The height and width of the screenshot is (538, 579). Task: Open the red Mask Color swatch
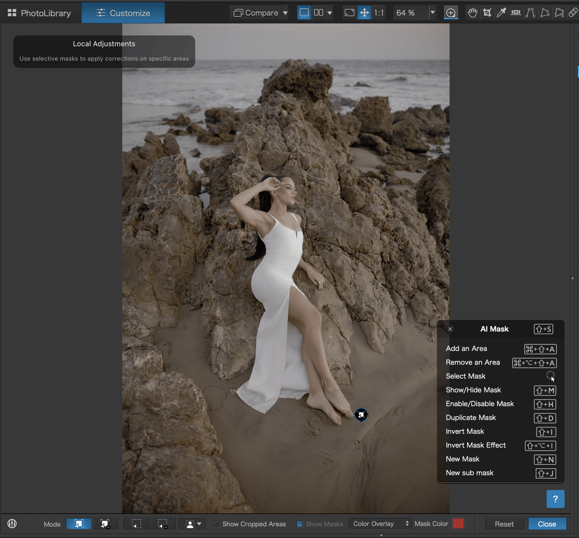click(x=458, y=524)
